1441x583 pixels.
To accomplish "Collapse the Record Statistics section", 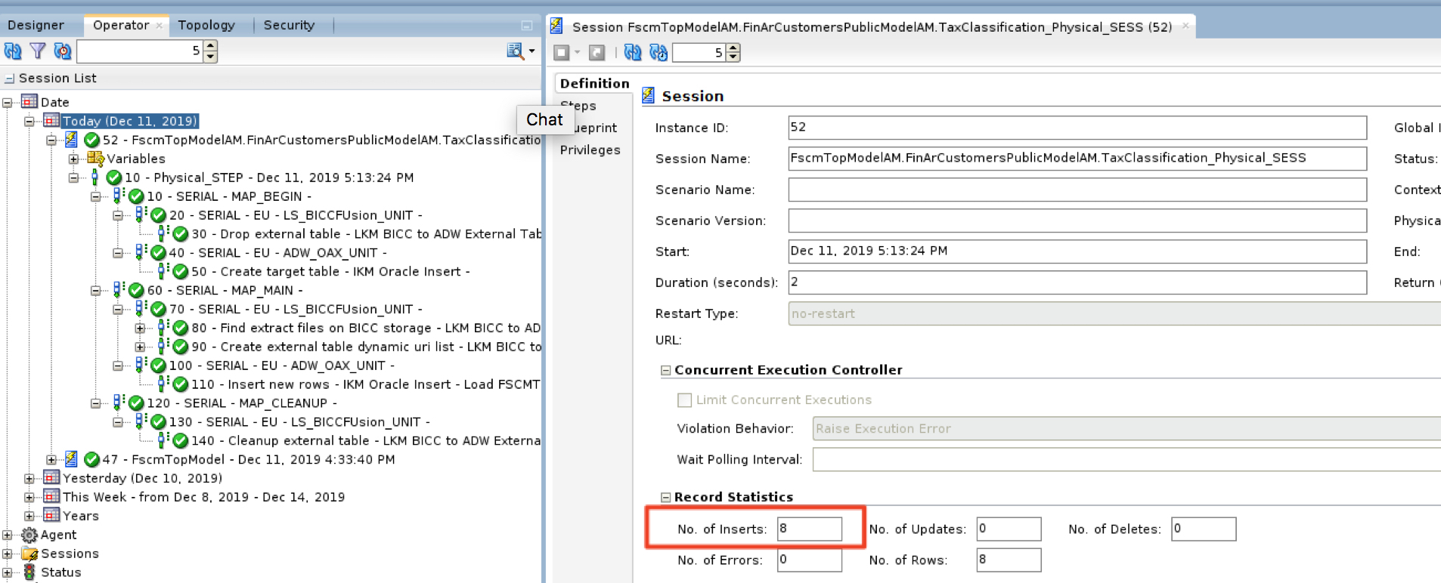I will [666, 498].
